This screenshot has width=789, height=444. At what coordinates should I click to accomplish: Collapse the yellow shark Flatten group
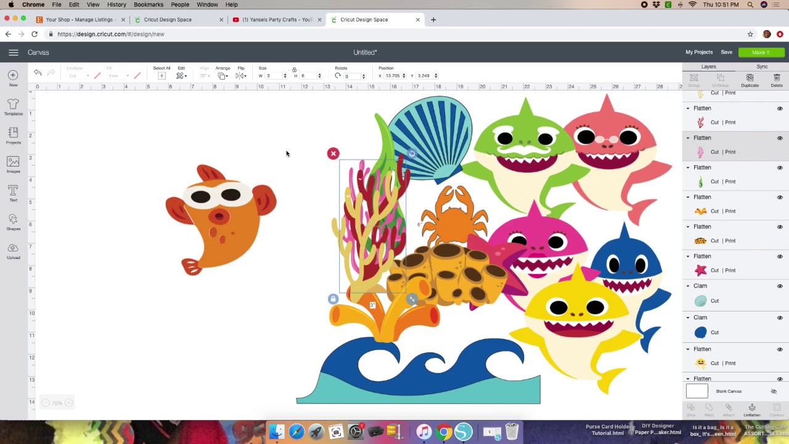click(688, 349)
